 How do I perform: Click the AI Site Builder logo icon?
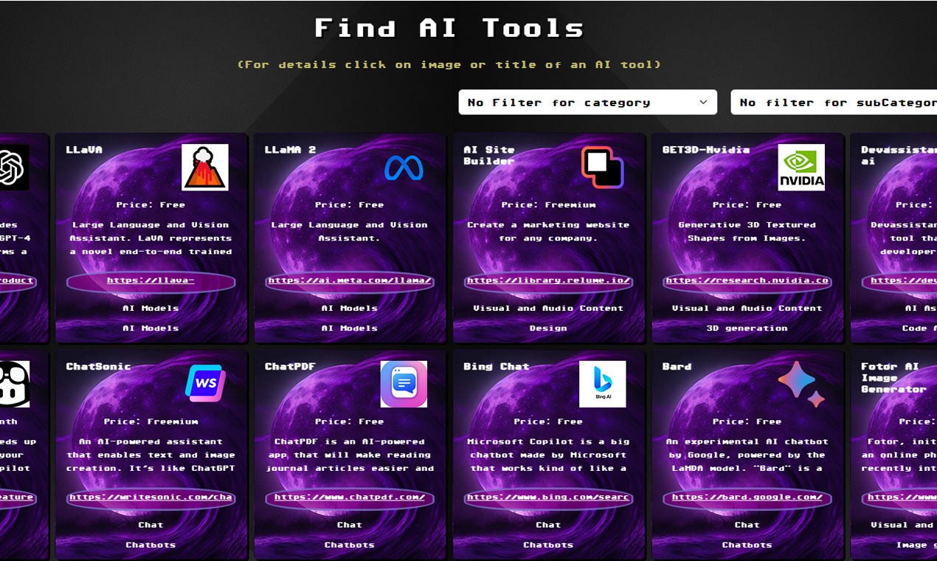[602, 168]
